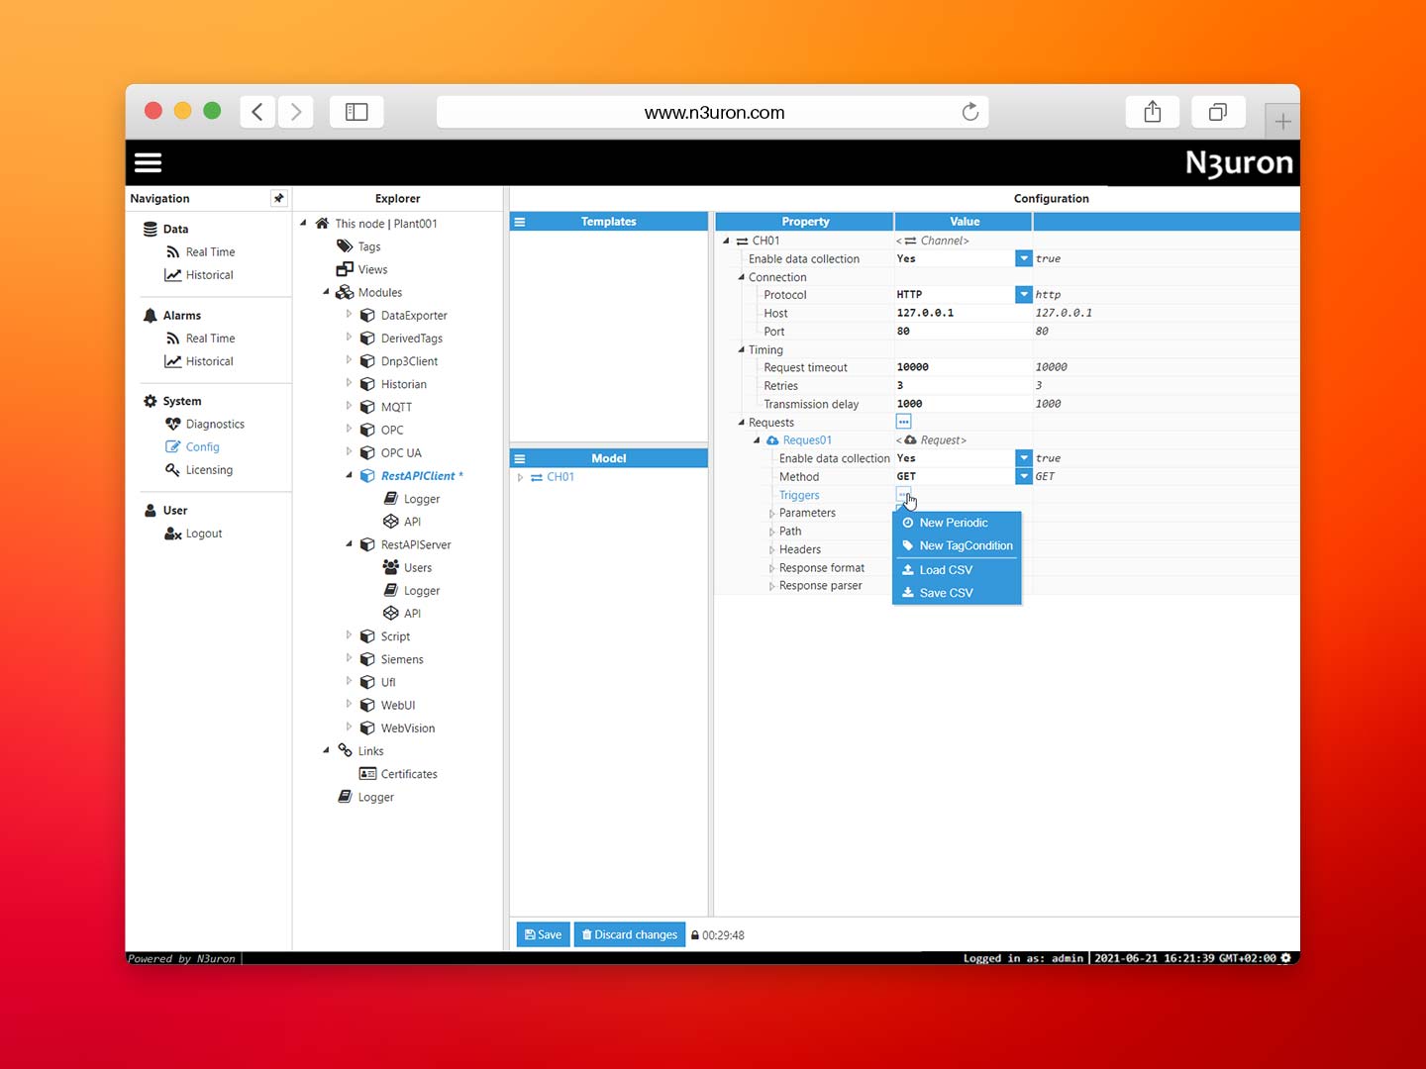
Task: Open the Config link in Navigation
Action: [203, 446]
